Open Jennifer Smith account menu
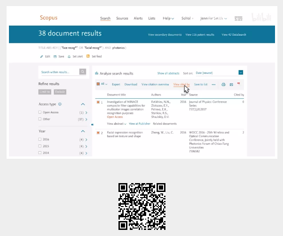This screenshot has width=283, height=236. [213, 18]
